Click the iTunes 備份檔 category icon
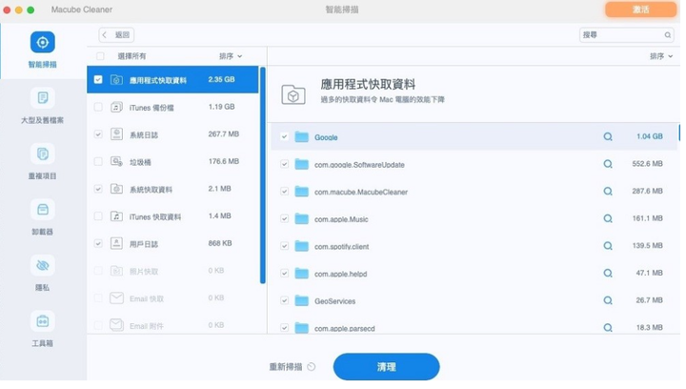The height and width of the screenshot is (389, 686). 116,107
